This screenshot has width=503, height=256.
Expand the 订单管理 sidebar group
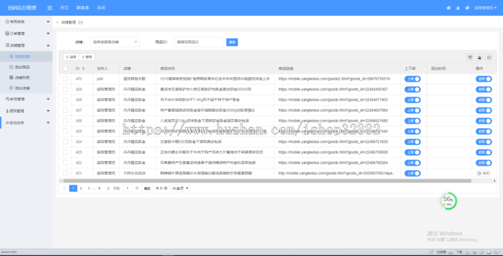pyautogui.click(x=26, y=34)
